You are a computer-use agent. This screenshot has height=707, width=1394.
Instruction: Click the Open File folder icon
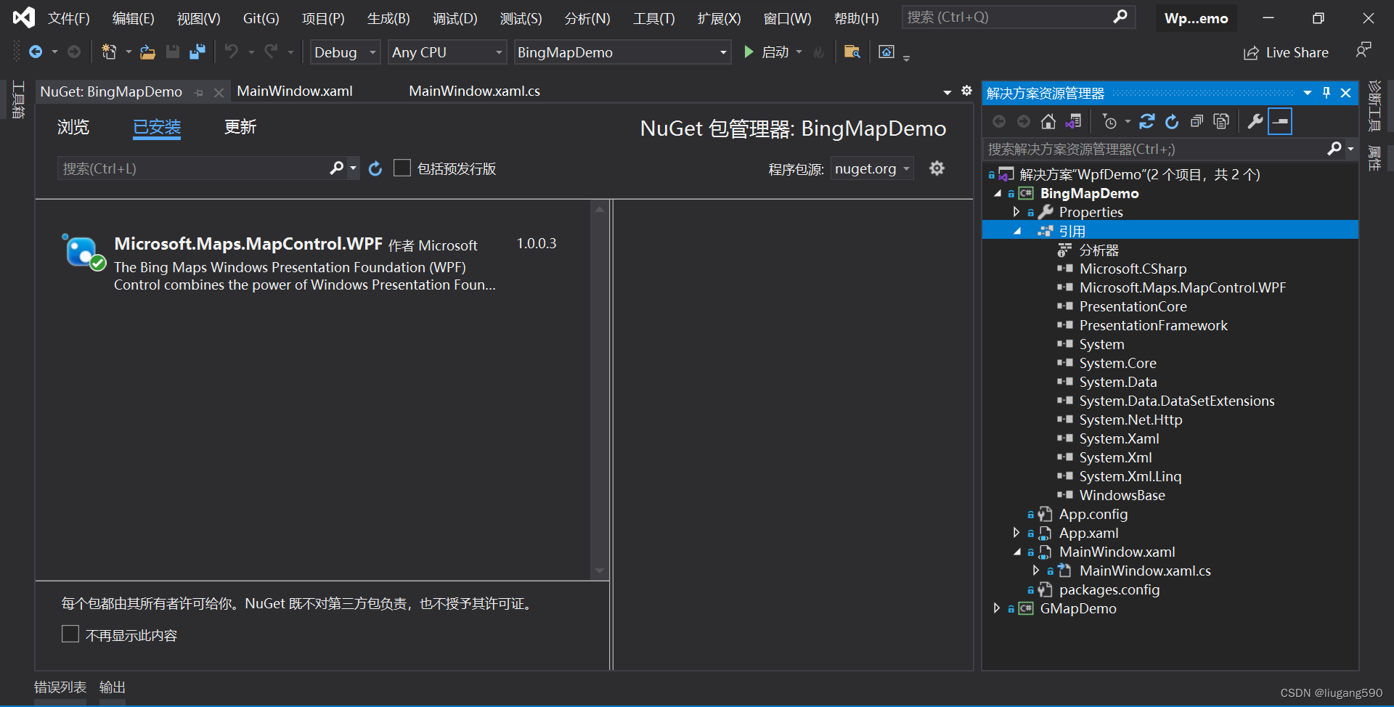[x=147, y=52]
